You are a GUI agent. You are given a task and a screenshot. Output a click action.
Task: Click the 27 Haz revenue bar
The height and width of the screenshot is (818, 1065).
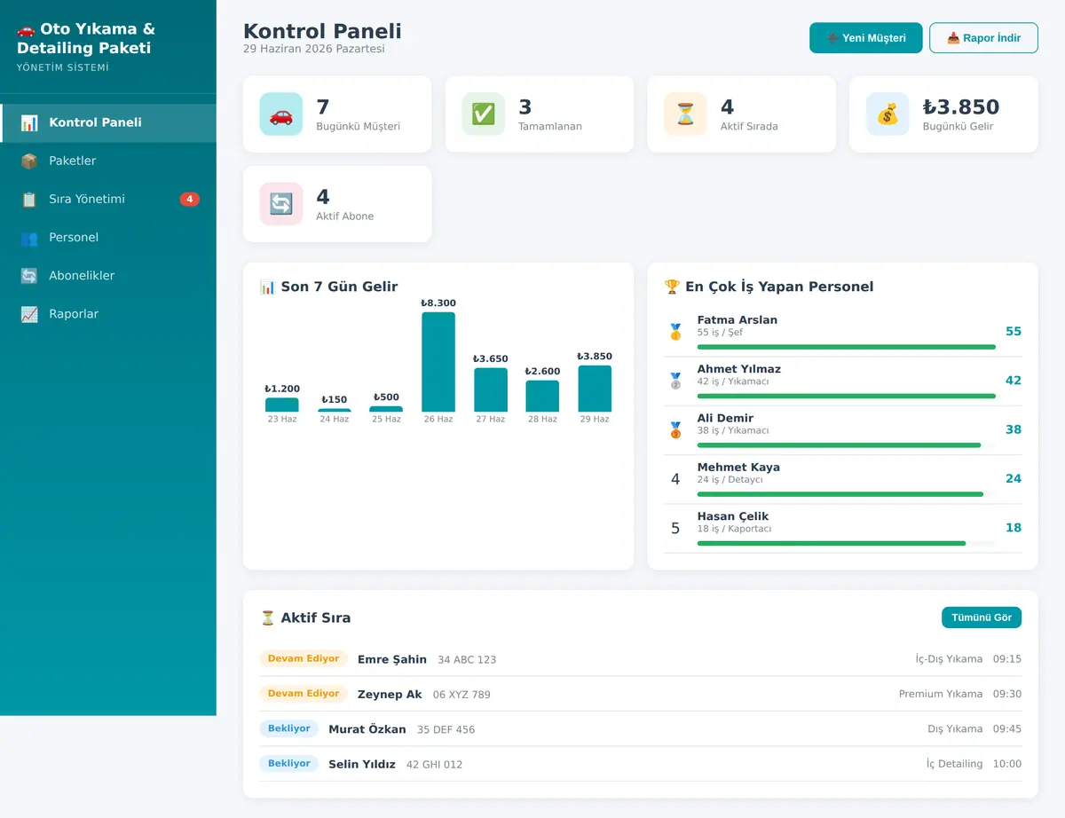click(491, 389)
